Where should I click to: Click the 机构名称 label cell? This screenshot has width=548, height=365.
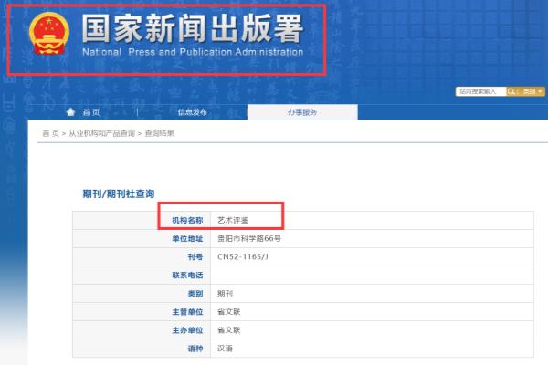pyautogui.click(x=142, y=221)
